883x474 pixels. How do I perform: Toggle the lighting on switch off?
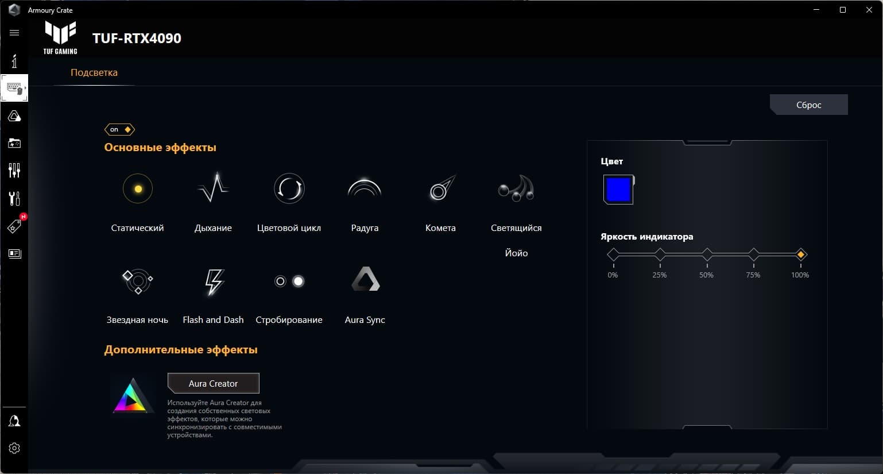tap(119, 129)
